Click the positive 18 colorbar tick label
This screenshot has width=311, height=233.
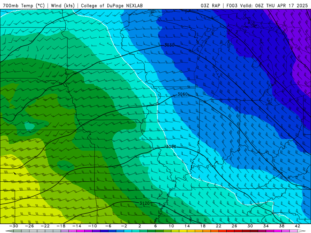203,226
